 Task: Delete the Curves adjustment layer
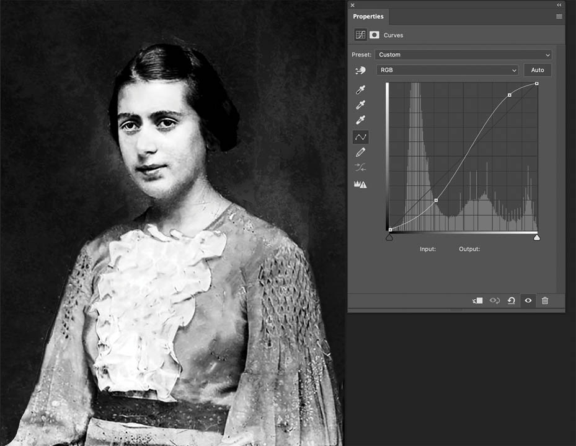(545, 300)
